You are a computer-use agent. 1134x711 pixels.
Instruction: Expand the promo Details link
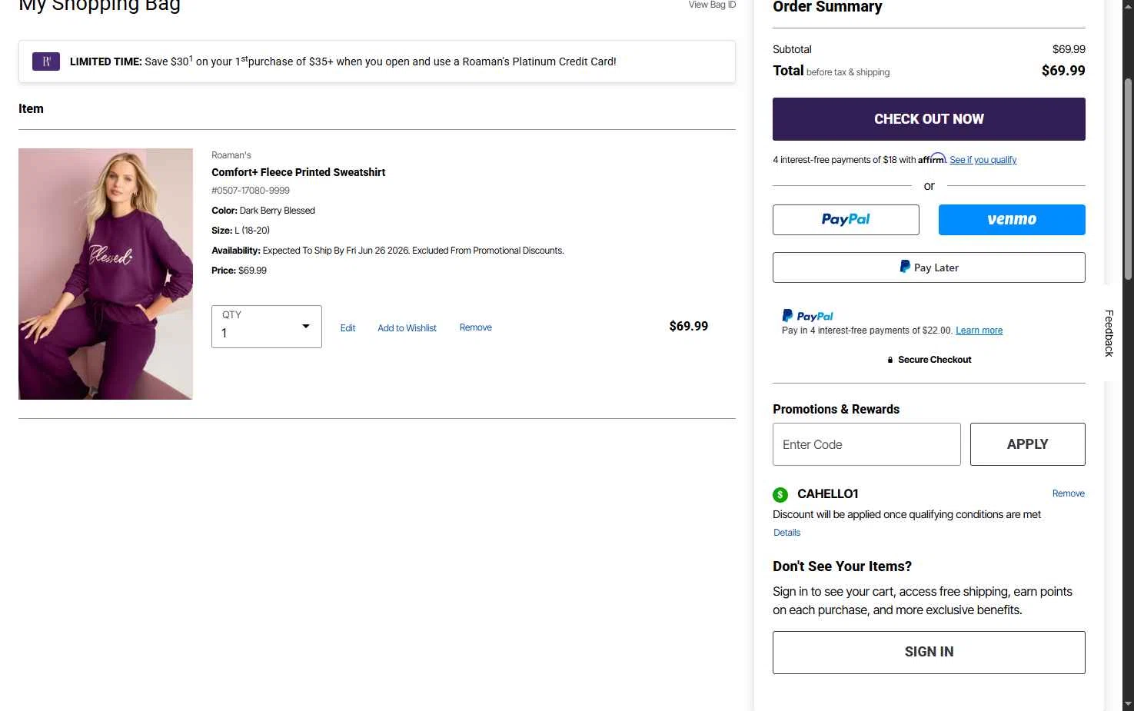(786, 533)
